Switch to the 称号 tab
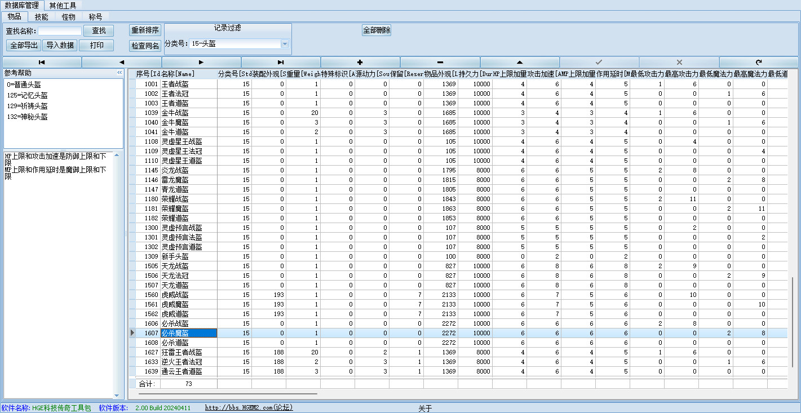Screen dimensions: 801x413 95,17
